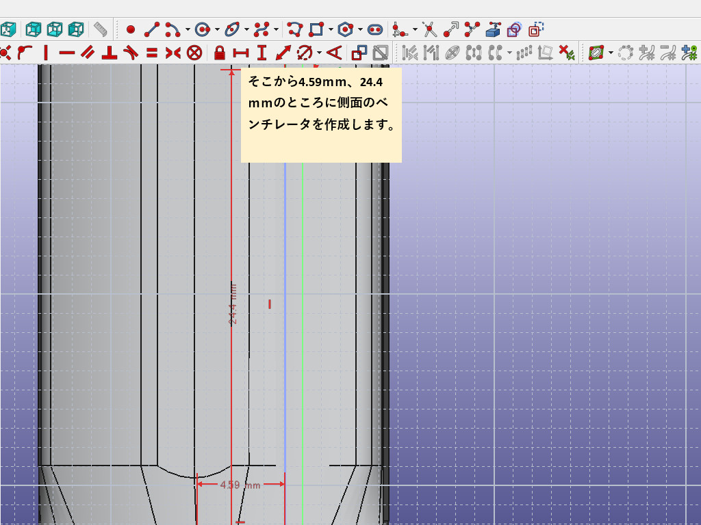701x525 pixels.
Task: Expand the circle tools dropdown arrow
Action: coord(217,29)
